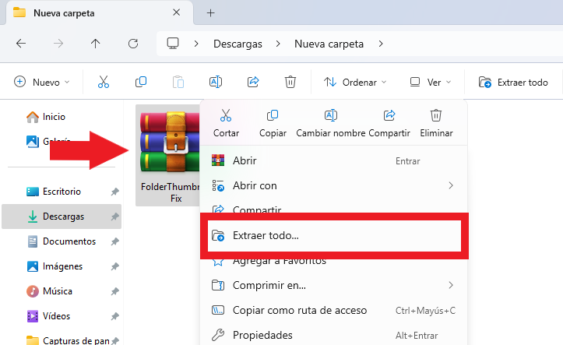Expand chevron before Descargas breadcrumb
563x345 pixels.
point(196,44)
